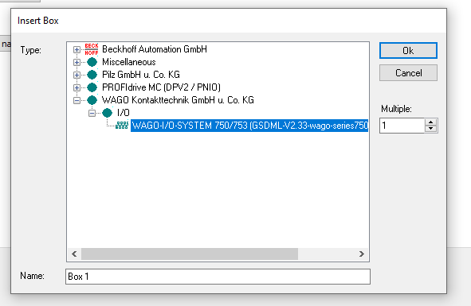Select the I/O tree label
The height and width of the screenshot is (306, 471).
coord(124,113)
